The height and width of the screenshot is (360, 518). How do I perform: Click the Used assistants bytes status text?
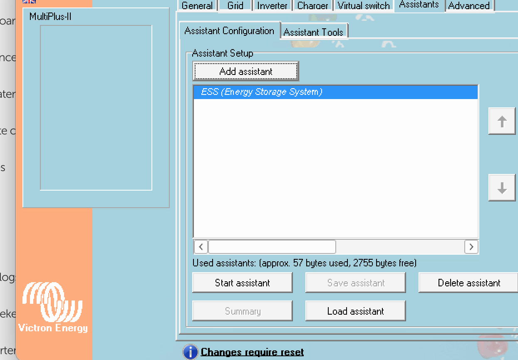[305, 263]
